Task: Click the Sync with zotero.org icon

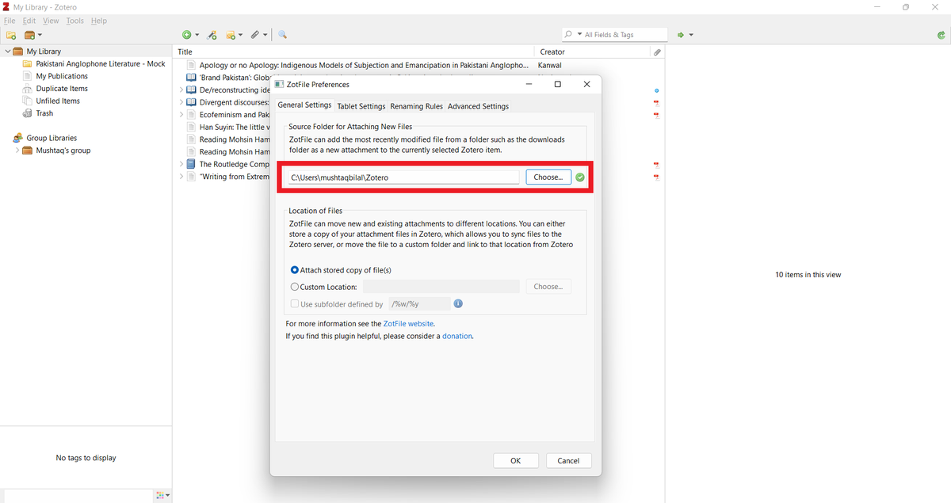Action: [941, 35]
